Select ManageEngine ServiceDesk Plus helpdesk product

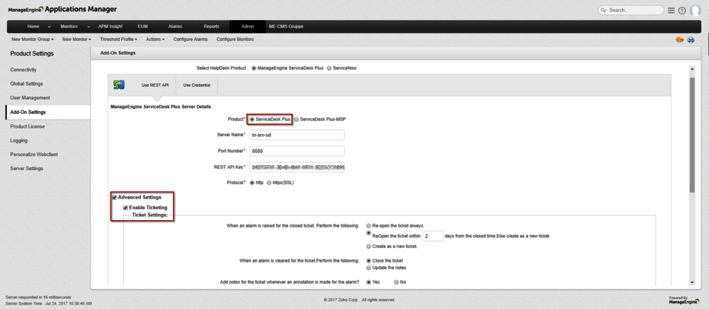click(x=254, y=68)
